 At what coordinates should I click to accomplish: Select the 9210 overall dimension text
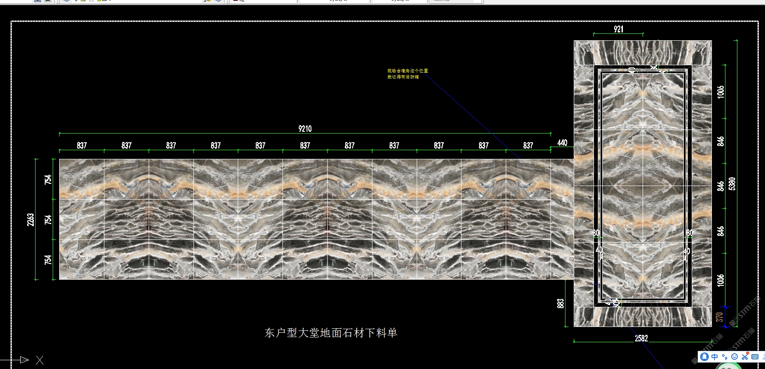(305, 129)
